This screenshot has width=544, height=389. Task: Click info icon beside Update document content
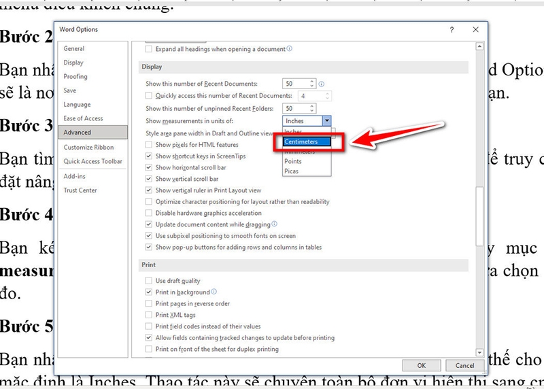point(275,224)
